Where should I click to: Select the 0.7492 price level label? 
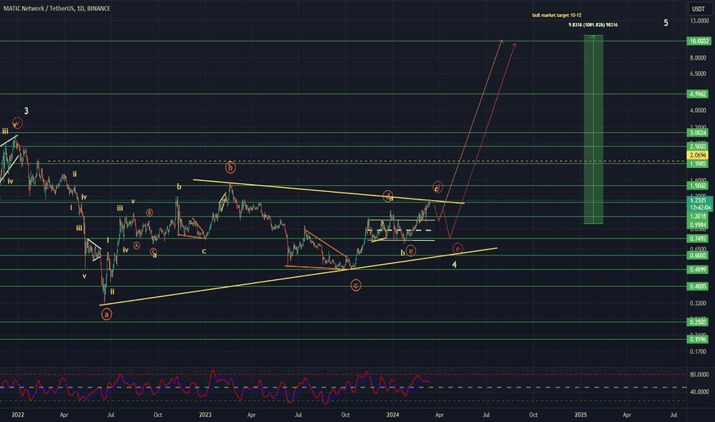[699, 239]
